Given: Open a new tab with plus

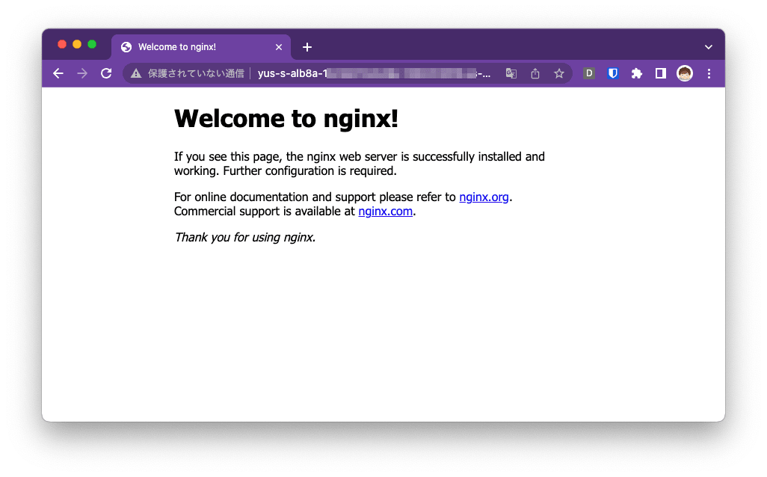Looking at the screenshot, I should point(307,47).
